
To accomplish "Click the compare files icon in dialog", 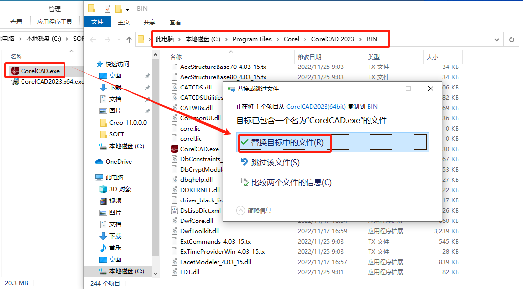I will tap(245, 182).
